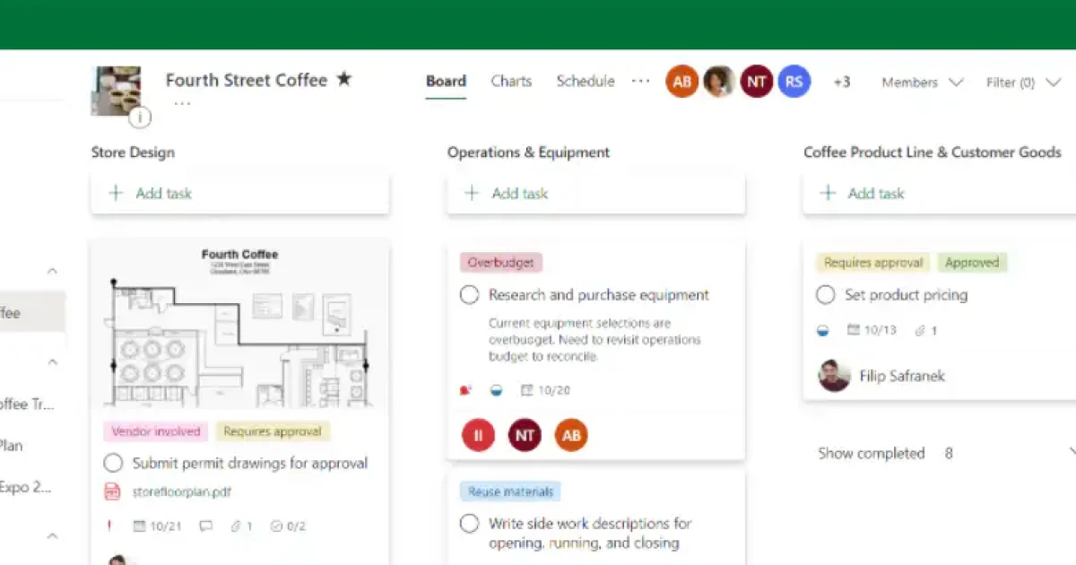Check off Research and purchase equipment task
This screenshot has height=565, width=1076.
click(x=469, y=295)
